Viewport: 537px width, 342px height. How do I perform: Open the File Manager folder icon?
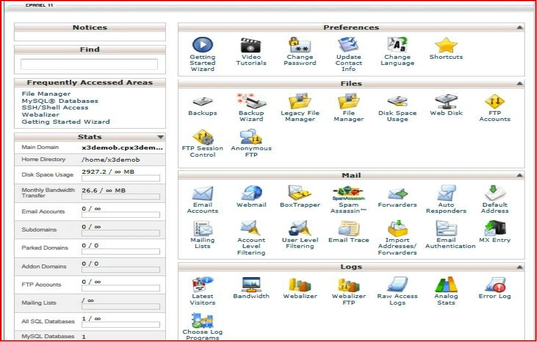click(x=348, y=101)
